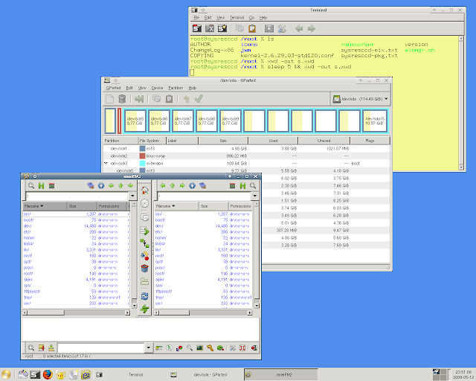Open the emelFM2 command line history dropdown
The image size is (476, 381).
tap(149, 348)
